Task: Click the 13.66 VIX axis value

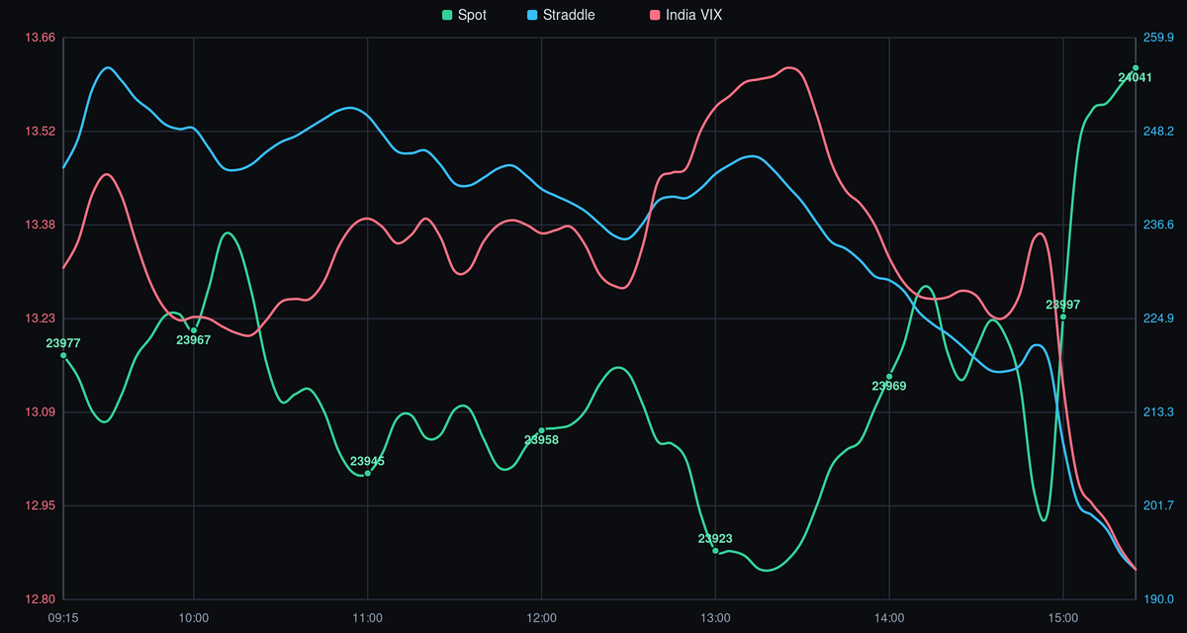Action: coord(40,38)
